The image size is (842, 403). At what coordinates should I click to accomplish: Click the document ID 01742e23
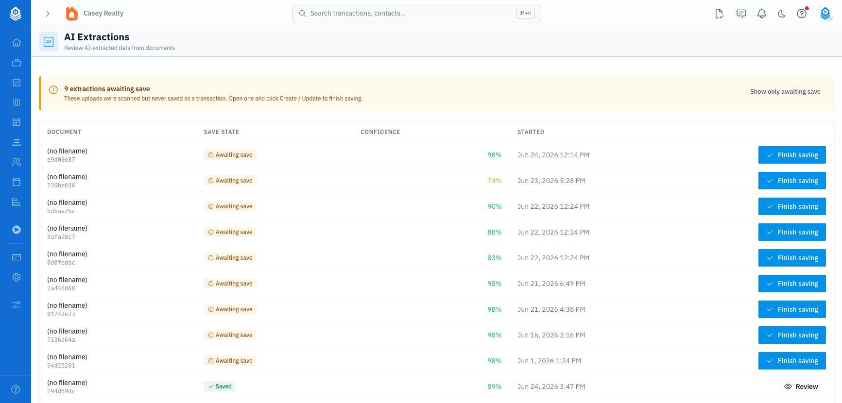[61, 314]
